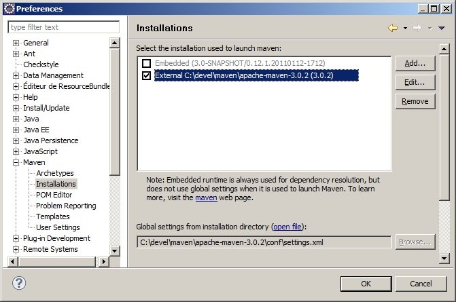Click the Edit... installation button

pos(415,82)
